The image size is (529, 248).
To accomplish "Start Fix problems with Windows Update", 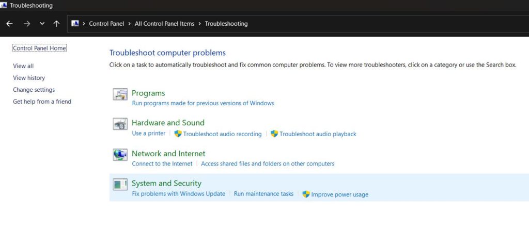I will pos(179,194).
